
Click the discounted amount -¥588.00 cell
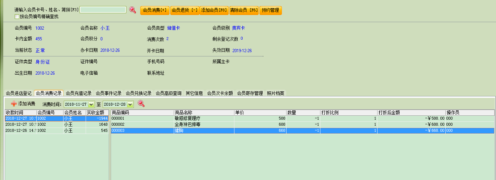tap(411, 118)
